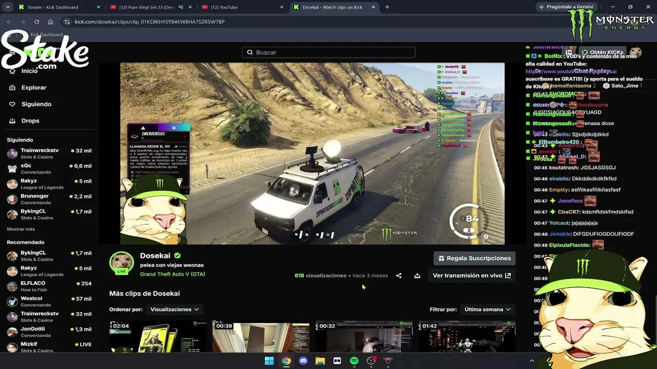Click the BykingCL name under Siguiendo

click(33, 211)
